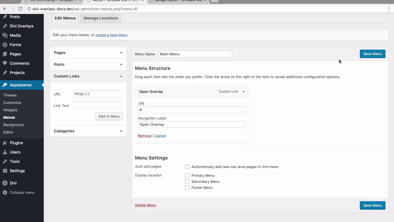Click the Comments bubble icon

click(x=5, y=63)
